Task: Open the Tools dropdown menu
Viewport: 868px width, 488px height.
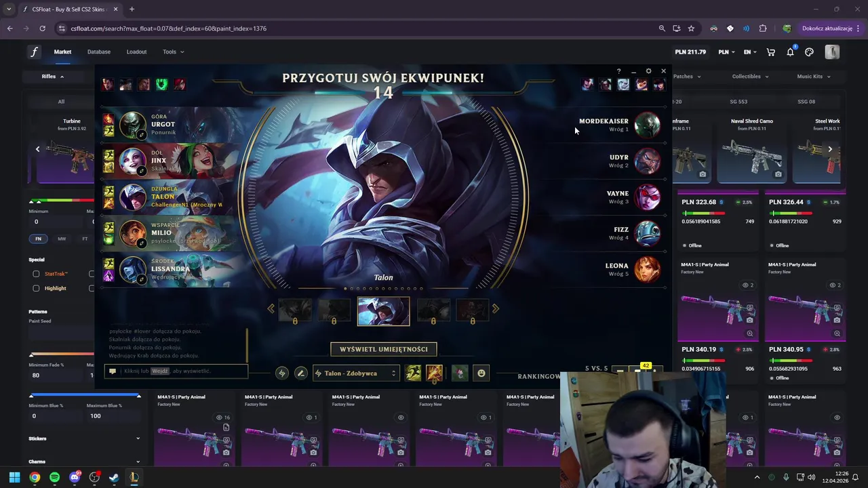Action: pos(173,52)
